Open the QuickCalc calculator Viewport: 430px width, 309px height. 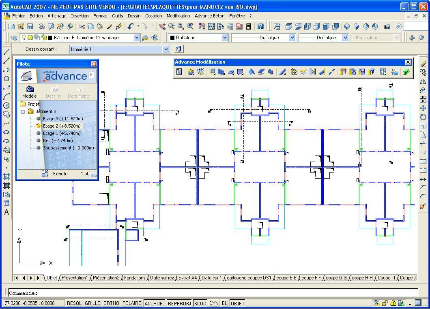(249, 26)
